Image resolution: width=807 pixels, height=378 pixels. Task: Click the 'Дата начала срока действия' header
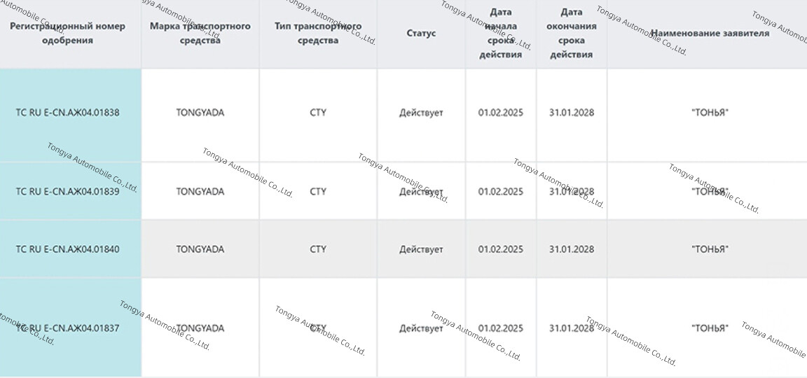click(x=501, y=33)
